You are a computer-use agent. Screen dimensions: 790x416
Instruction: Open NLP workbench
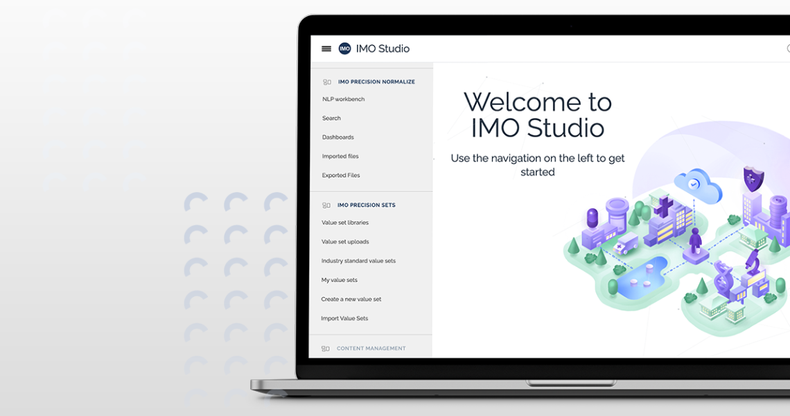click(x=343, y=99)
